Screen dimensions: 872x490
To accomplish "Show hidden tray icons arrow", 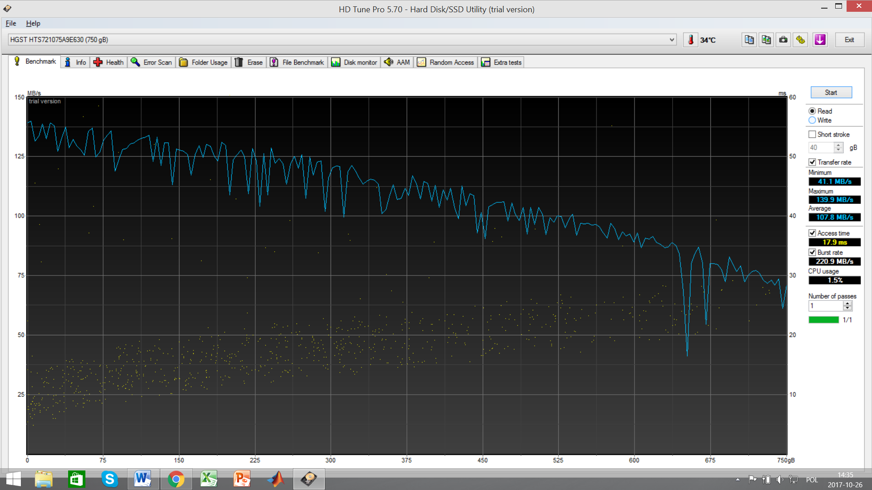I will pyautogui.click(x=738, y=479).
